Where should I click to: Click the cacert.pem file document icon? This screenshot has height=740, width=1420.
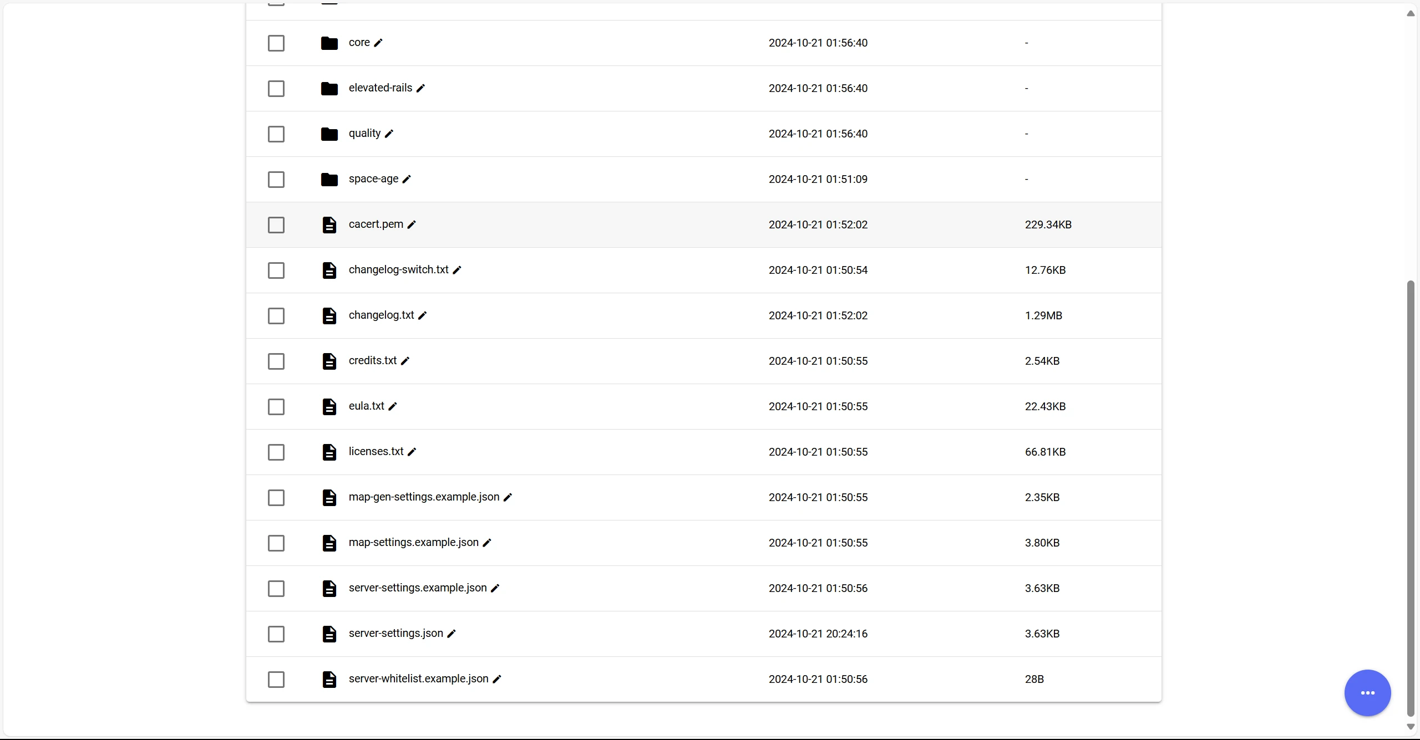[329, 225]
